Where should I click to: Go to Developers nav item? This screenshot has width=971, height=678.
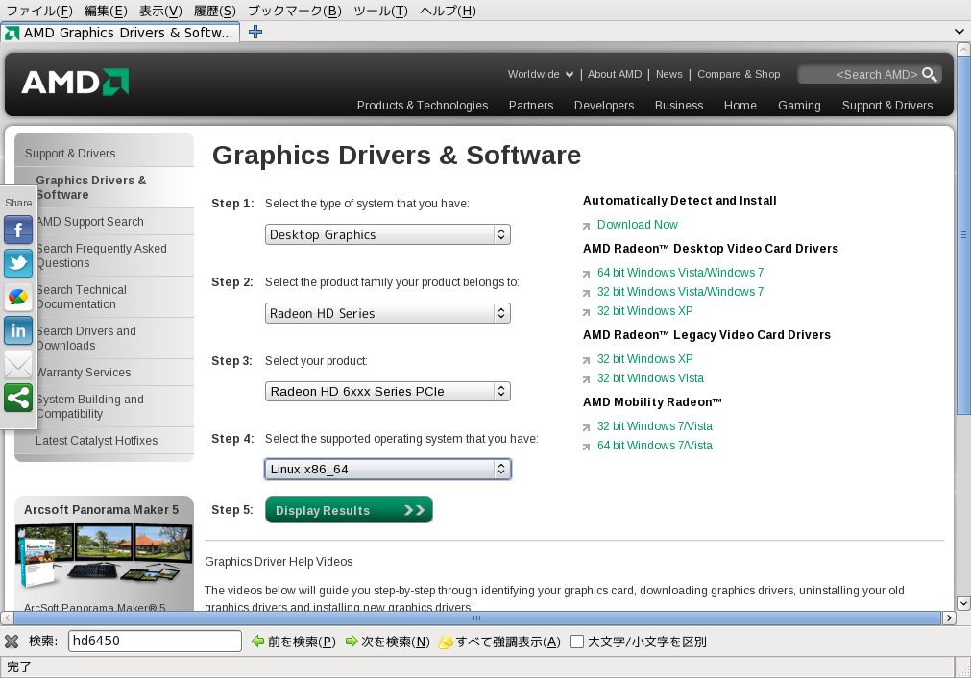tap(604, 106)
